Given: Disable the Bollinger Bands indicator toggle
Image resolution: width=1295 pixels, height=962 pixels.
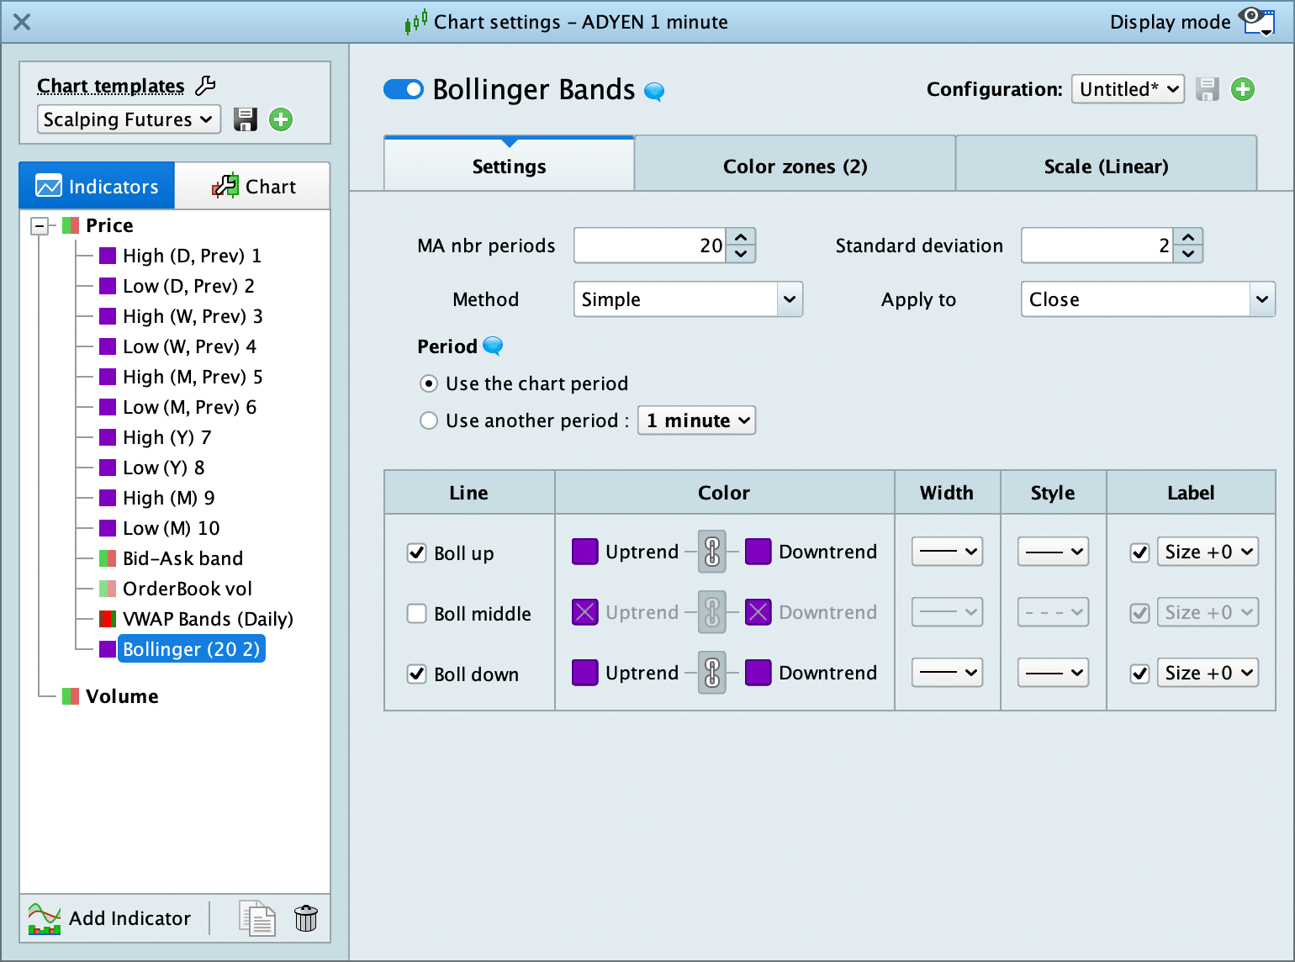Looking at the screenshot, I should point(404,89).
